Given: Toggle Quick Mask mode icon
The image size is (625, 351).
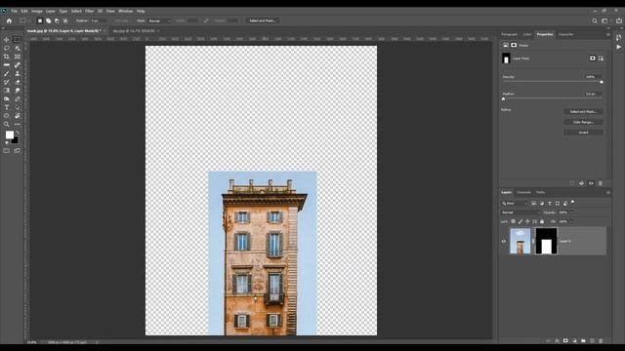Looking at the screenshot, I should 7,151.
